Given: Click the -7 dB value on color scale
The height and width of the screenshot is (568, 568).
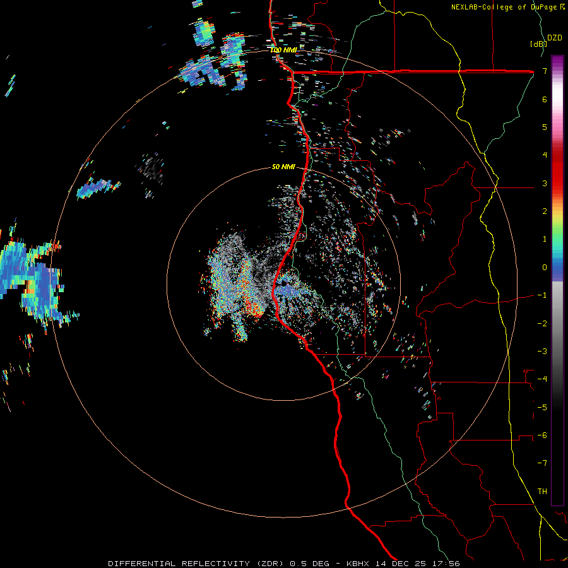Looking at the screenshot, I should click(x=542, y=463).
